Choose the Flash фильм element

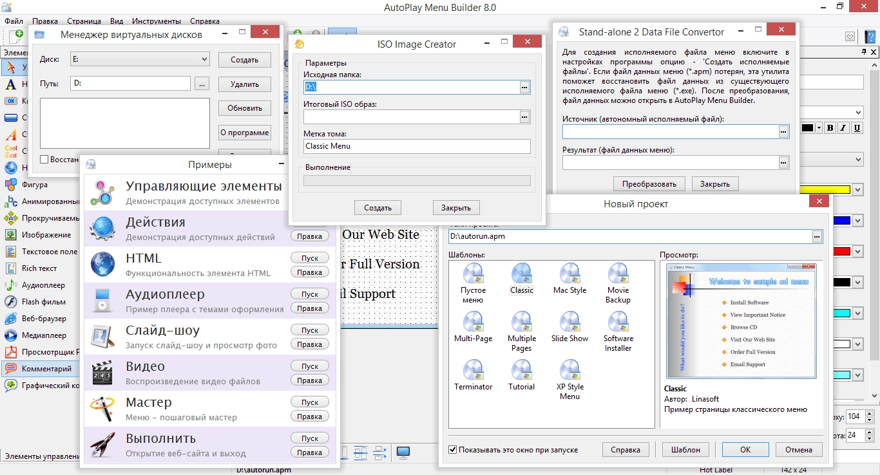(x=34, y=302)
